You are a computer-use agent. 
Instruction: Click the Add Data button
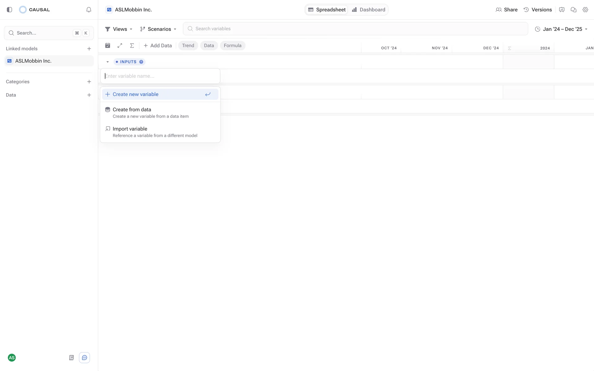tap(157, 45)
